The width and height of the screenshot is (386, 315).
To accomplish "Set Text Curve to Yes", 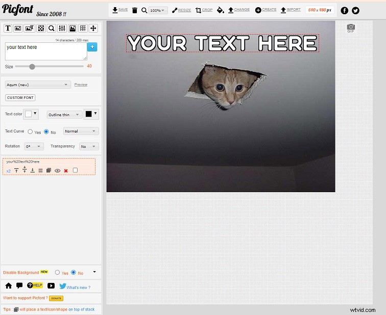I will point(30,132).
